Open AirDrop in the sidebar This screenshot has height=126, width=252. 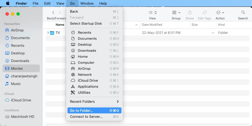pos(21,30)
